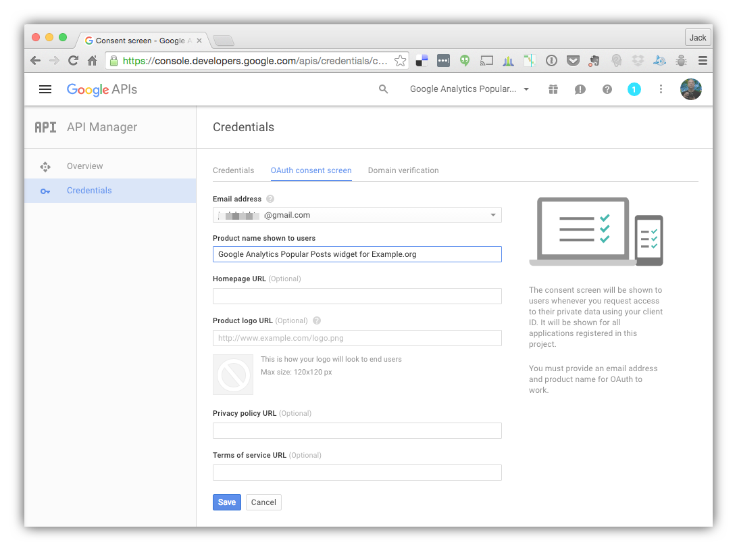Screen dimensions: 737x551
Task: Click the sidebar Credentials key icon
Action: pos(45,191)
